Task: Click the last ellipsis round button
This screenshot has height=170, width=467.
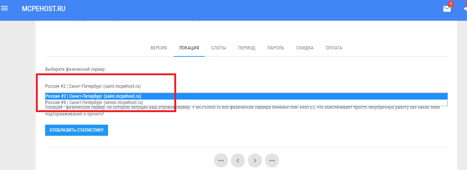Action: tap(272, 160)
